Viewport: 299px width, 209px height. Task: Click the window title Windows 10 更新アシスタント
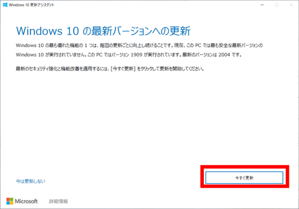pos(32,5)
